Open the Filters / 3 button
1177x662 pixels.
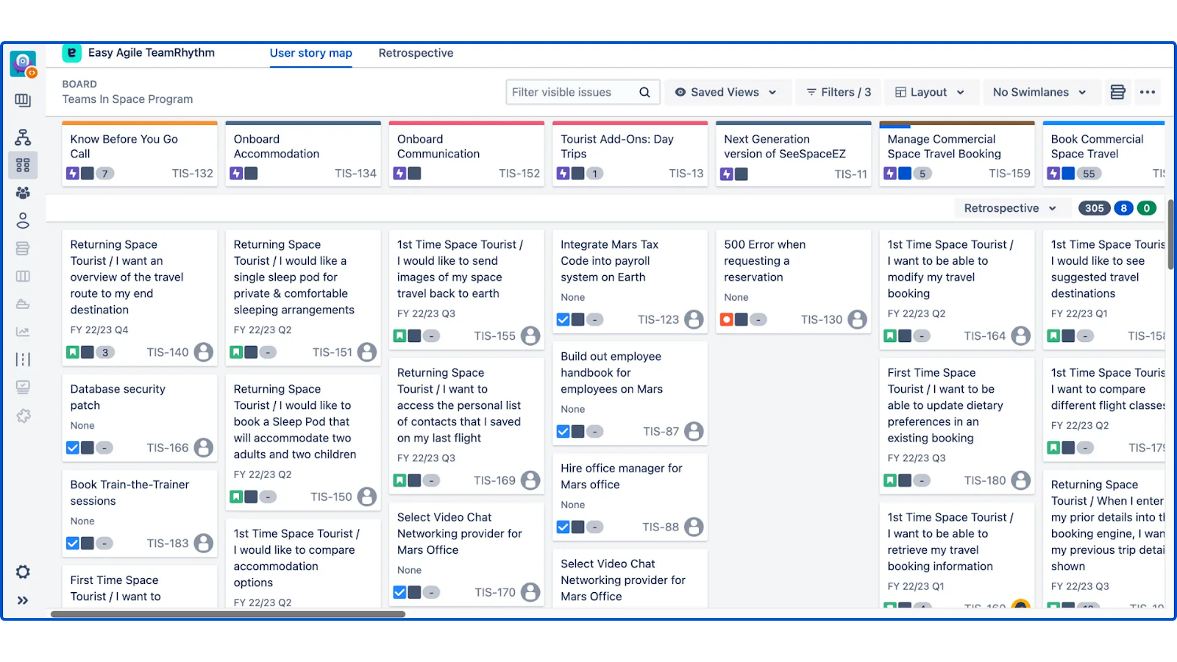click(x=839, y=92)
